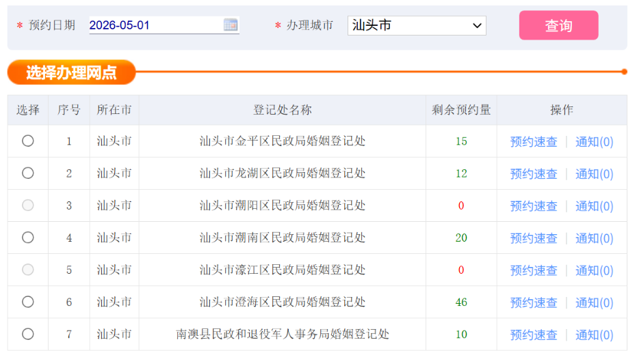
Task: Click text 汕头市潮阳区民政局婚姻登记处
Action: click(283, 205)
